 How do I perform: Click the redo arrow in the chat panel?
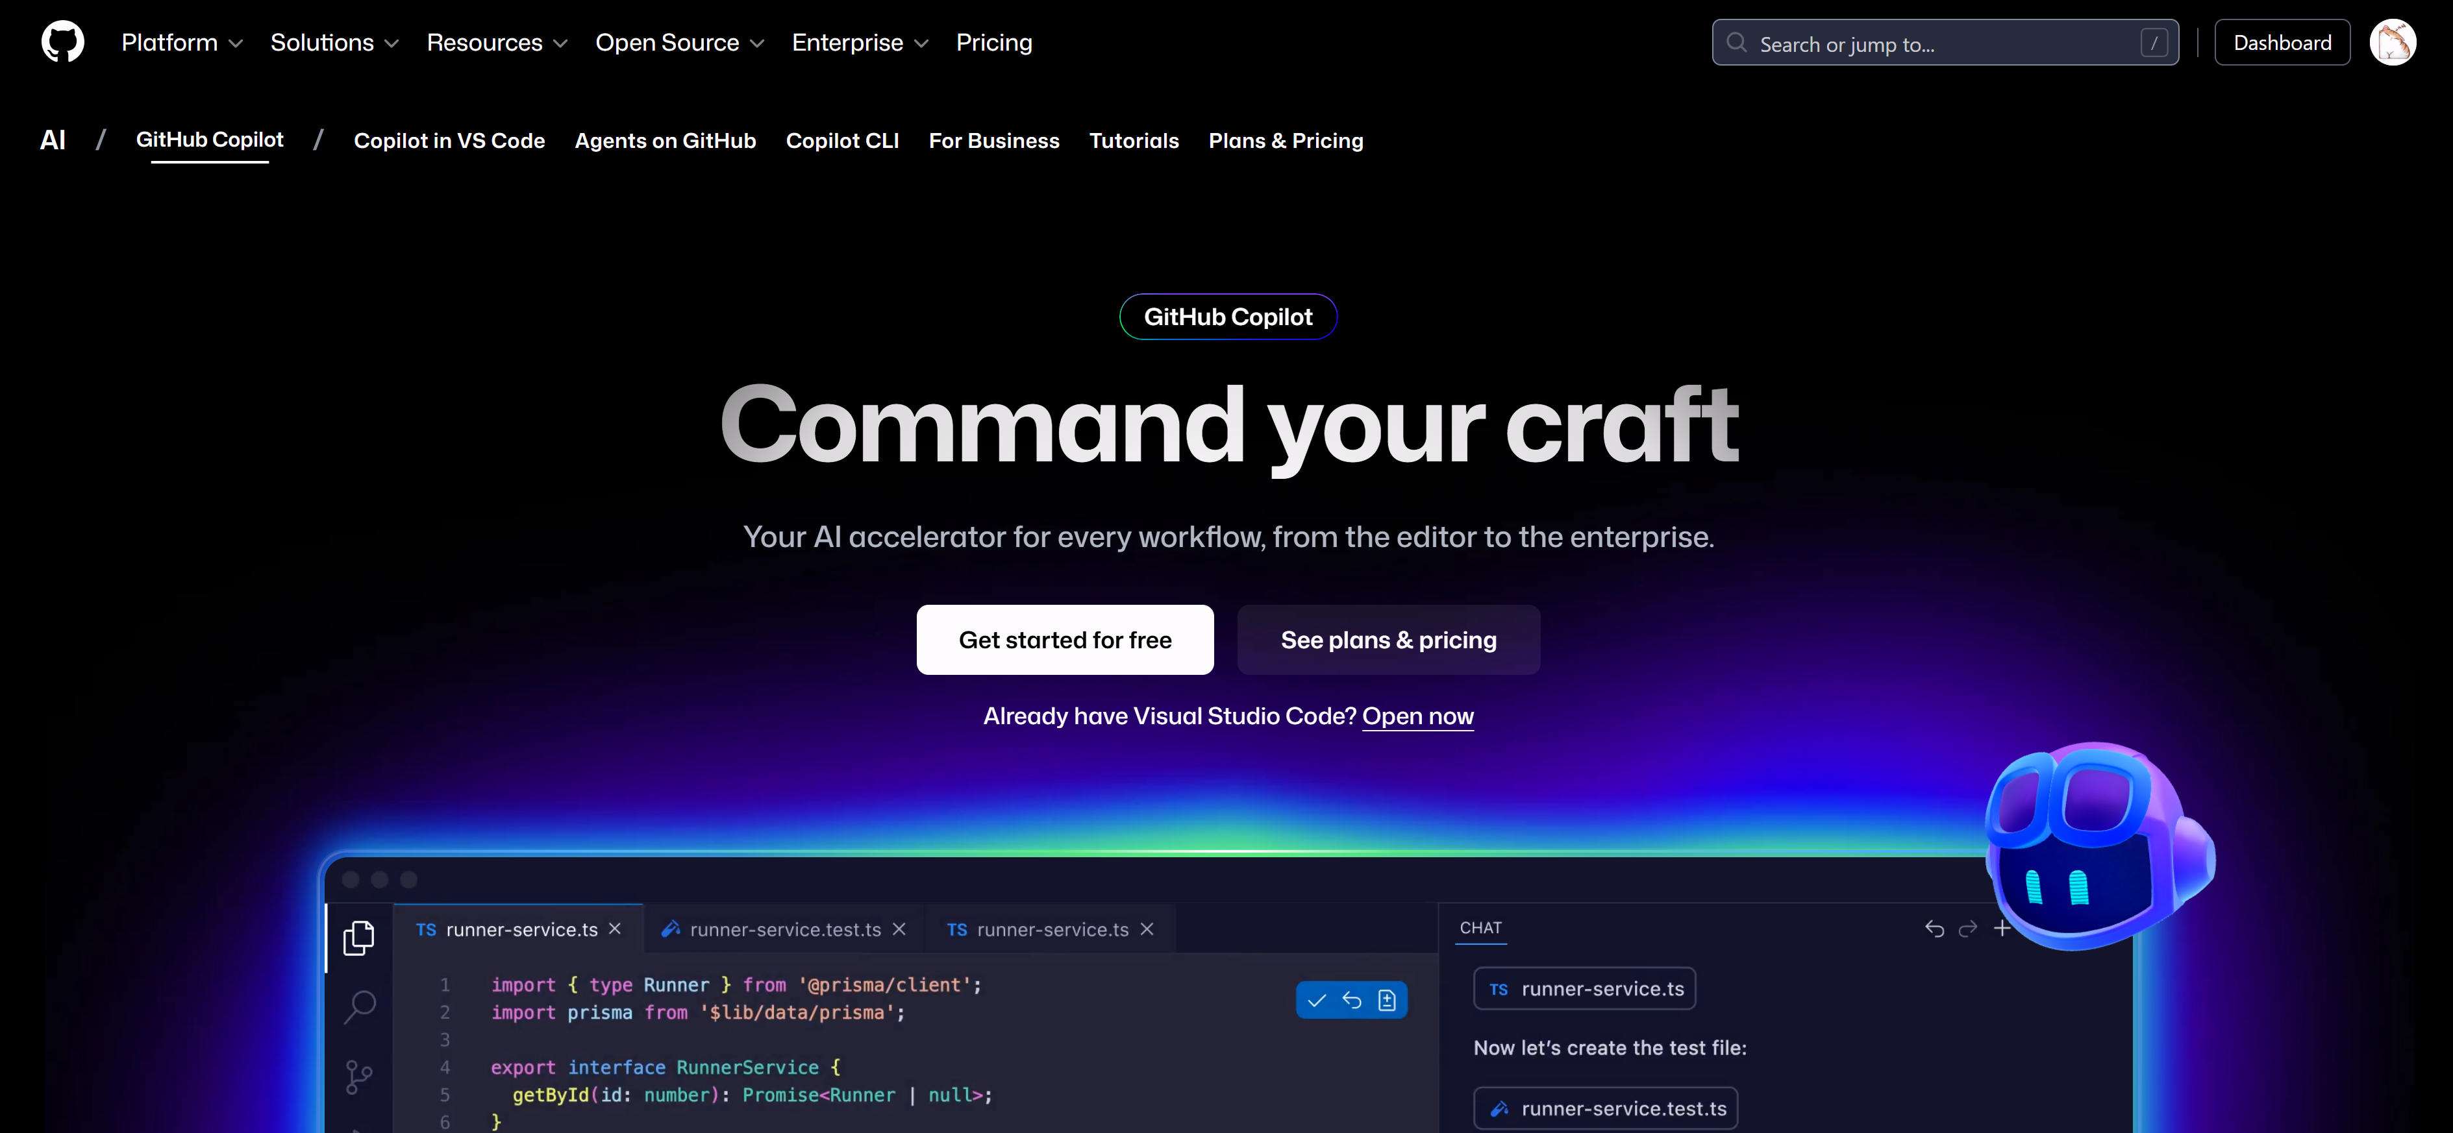(1967, 929)
